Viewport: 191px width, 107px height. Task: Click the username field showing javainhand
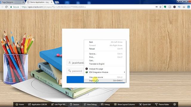(75, 63)
